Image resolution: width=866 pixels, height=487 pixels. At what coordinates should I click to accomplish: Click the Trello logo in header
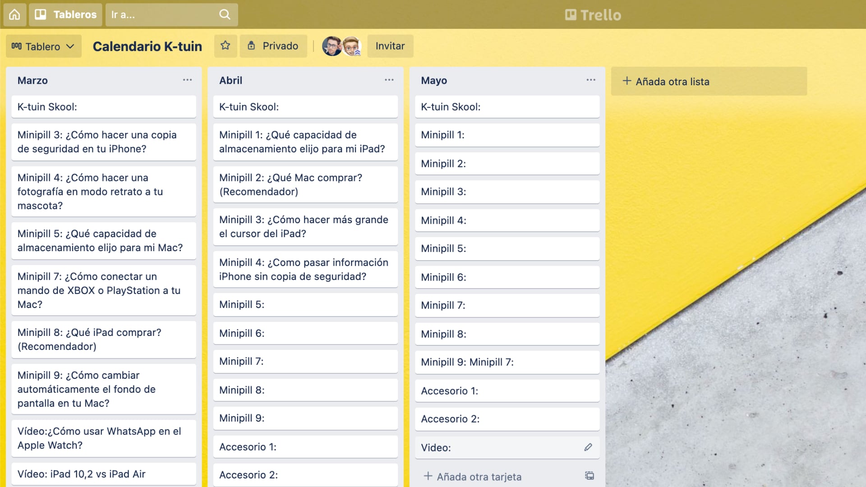tap(593, 15)
